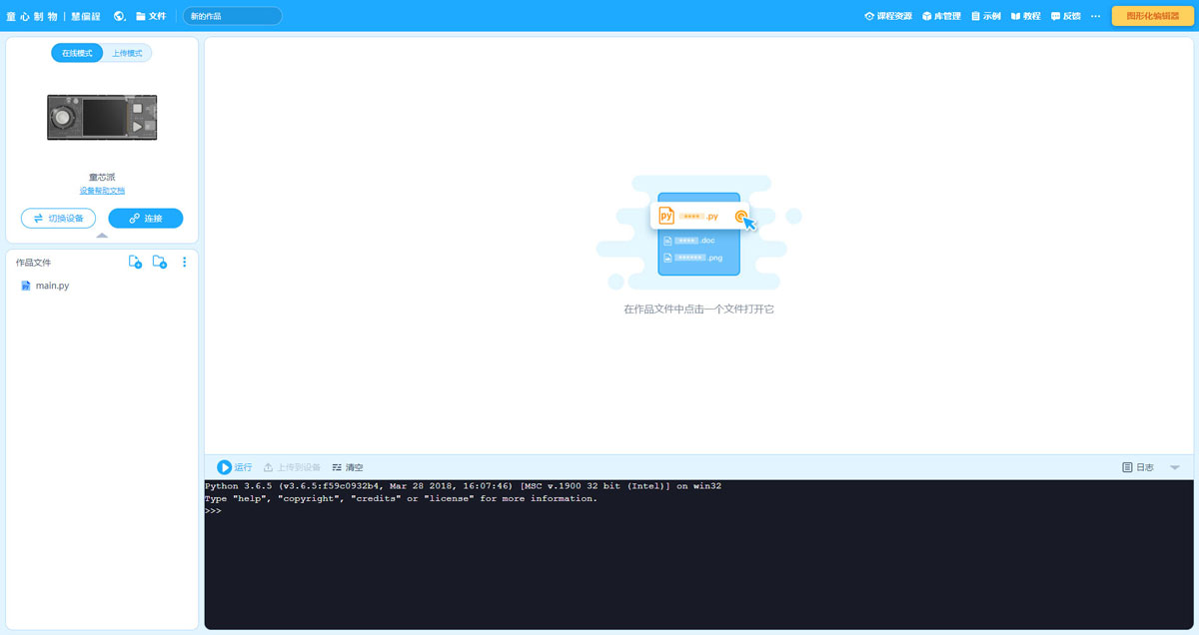The height and width of the screenshot is (635, 1199).
Task: Open the language globe icon in top bar
Action: tap(118, 15)
